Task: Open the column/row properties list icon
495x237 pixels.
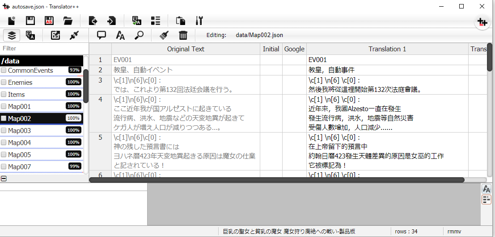Action: click(156, 21)
